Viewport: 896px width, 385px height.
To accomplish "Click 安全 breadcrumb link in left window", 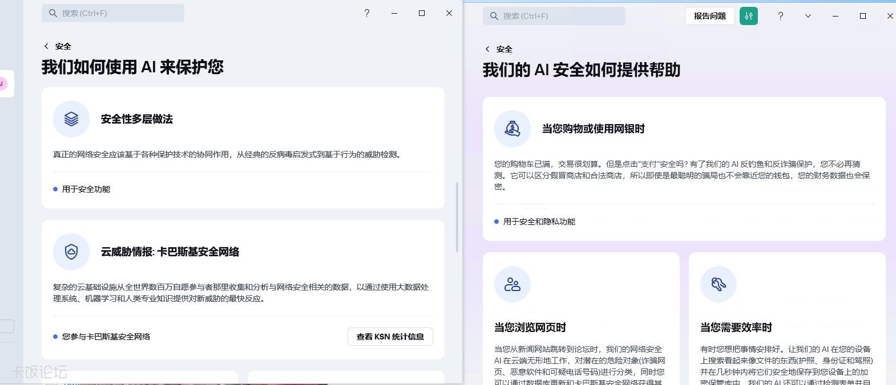I will tap(63, 46).
